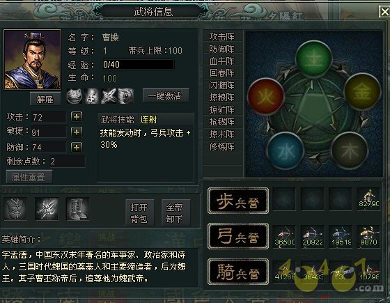Viewport: 390px width, 303px height.
Task: Click the blue 水 water orb
Action: [x=286, y=150]
